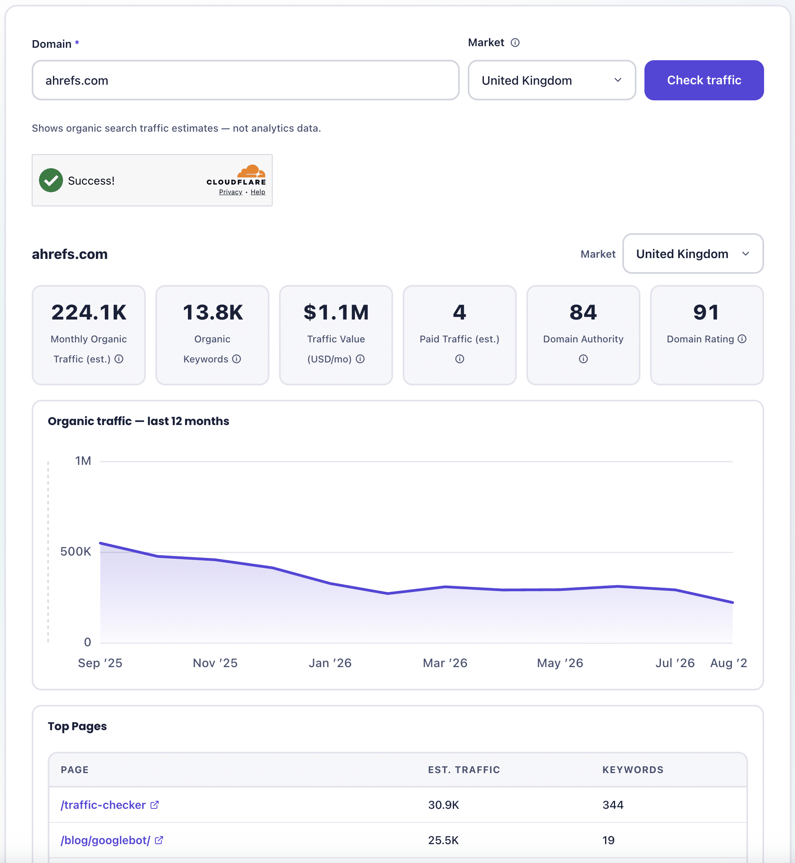Open the Cloudflare Privacy link
This screenshot has height=863, width=795.
[230, 192]
